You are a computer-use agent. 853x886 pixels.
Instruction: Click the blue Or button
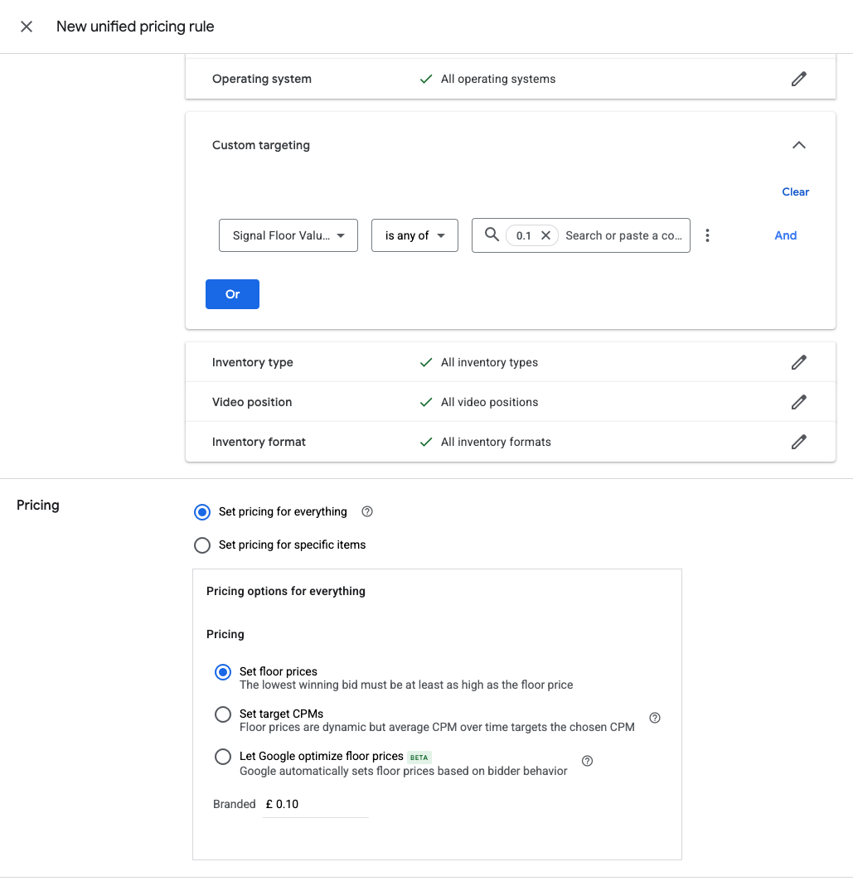[232, 294]
